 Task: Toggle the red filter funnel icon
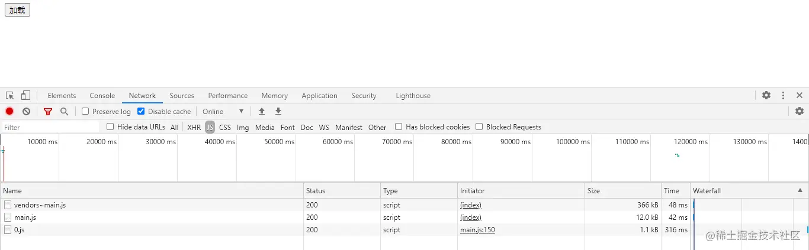(48, 111)
